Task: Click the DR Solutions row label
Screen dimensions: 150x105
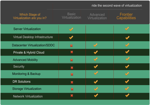Action: pos(22,82)
